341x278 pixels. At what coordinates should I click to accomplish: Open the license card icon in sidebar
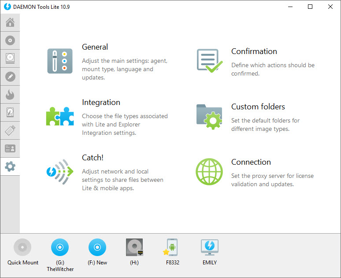pyautogui.click(x=10, y=148)
